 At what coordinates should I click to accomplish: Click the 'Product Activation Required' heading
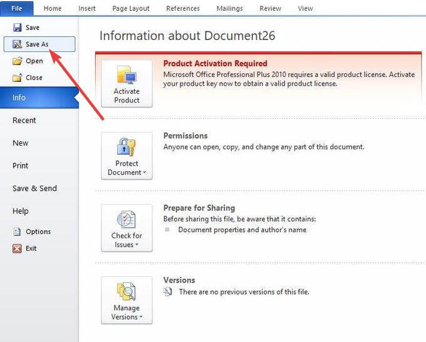click(x=215, y=64)
